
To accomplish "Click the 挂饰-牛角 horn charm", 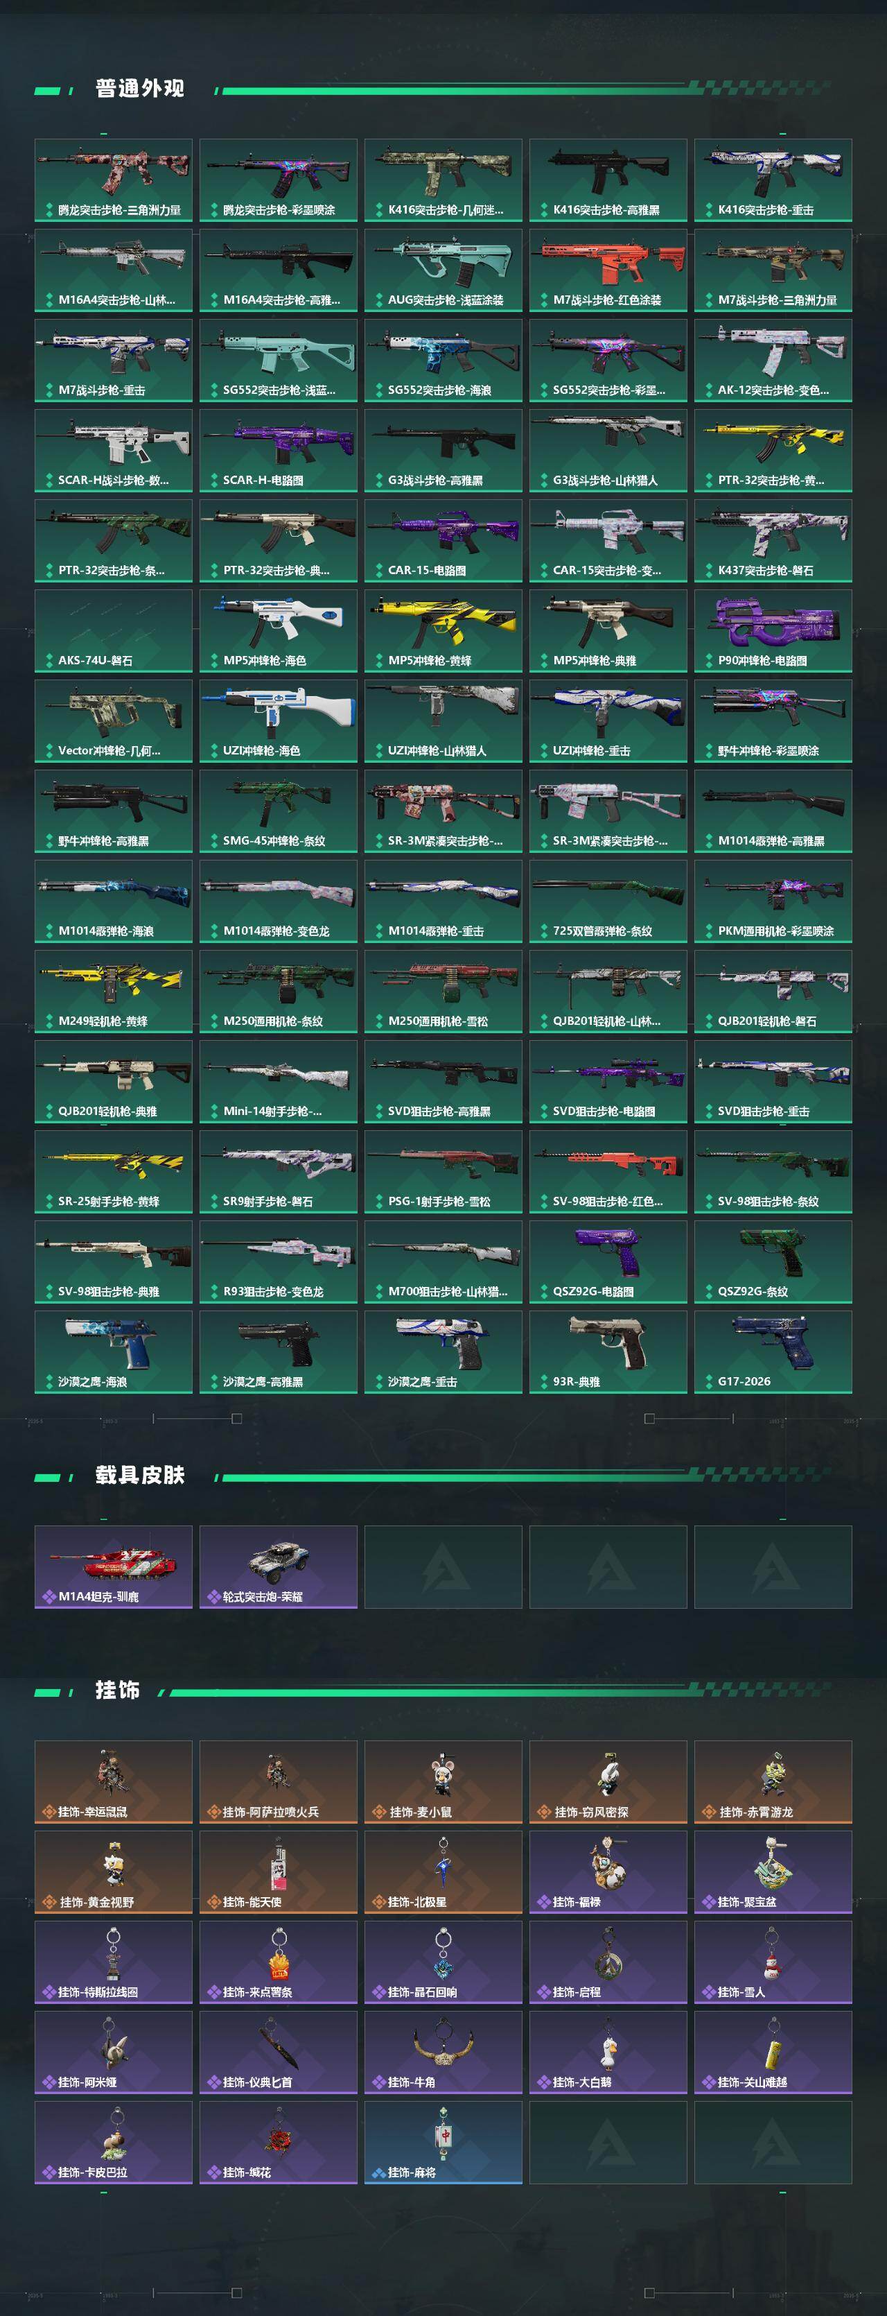I will pyautogui.click(x=443, y=2052).
